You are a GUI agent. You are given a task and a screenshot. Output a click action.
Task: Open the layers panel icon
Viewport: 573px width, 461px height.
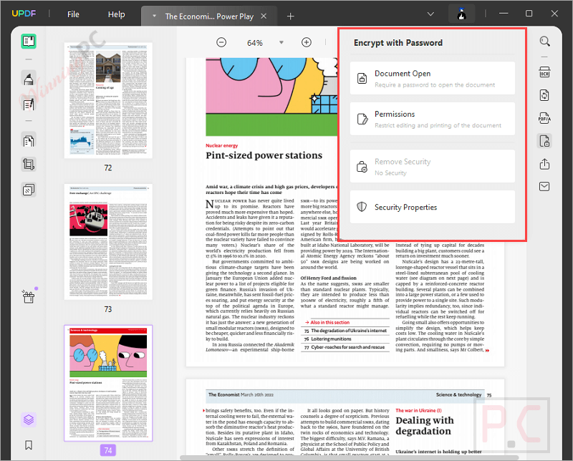pos(29,419)
